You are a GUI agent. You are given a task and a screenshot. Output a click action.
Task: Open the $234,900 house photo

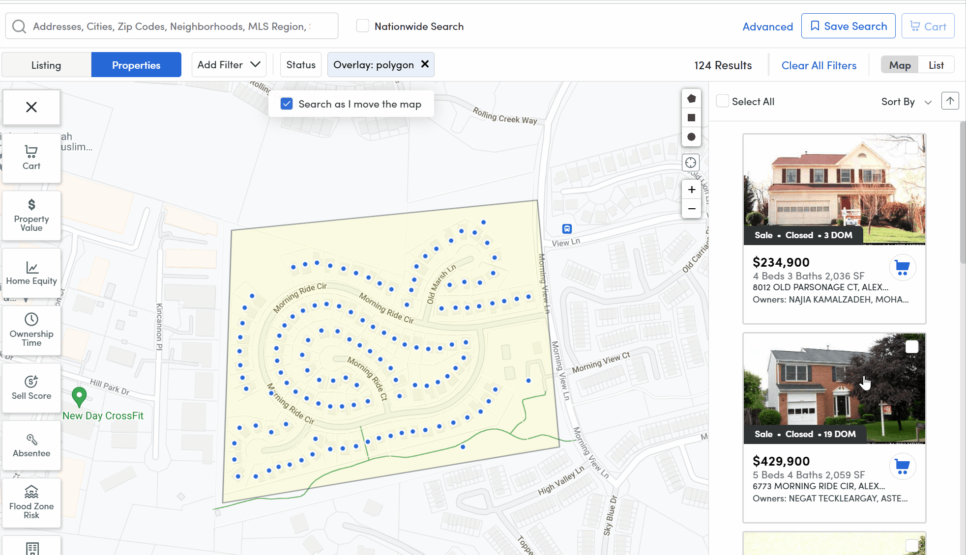pos(834,189)
